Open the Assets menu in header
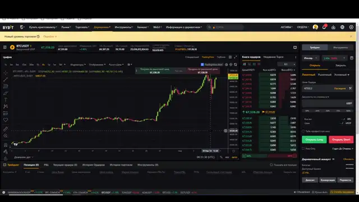Viewport: 359px width, 202px height. pyautogui.click(x=287, y=27)
